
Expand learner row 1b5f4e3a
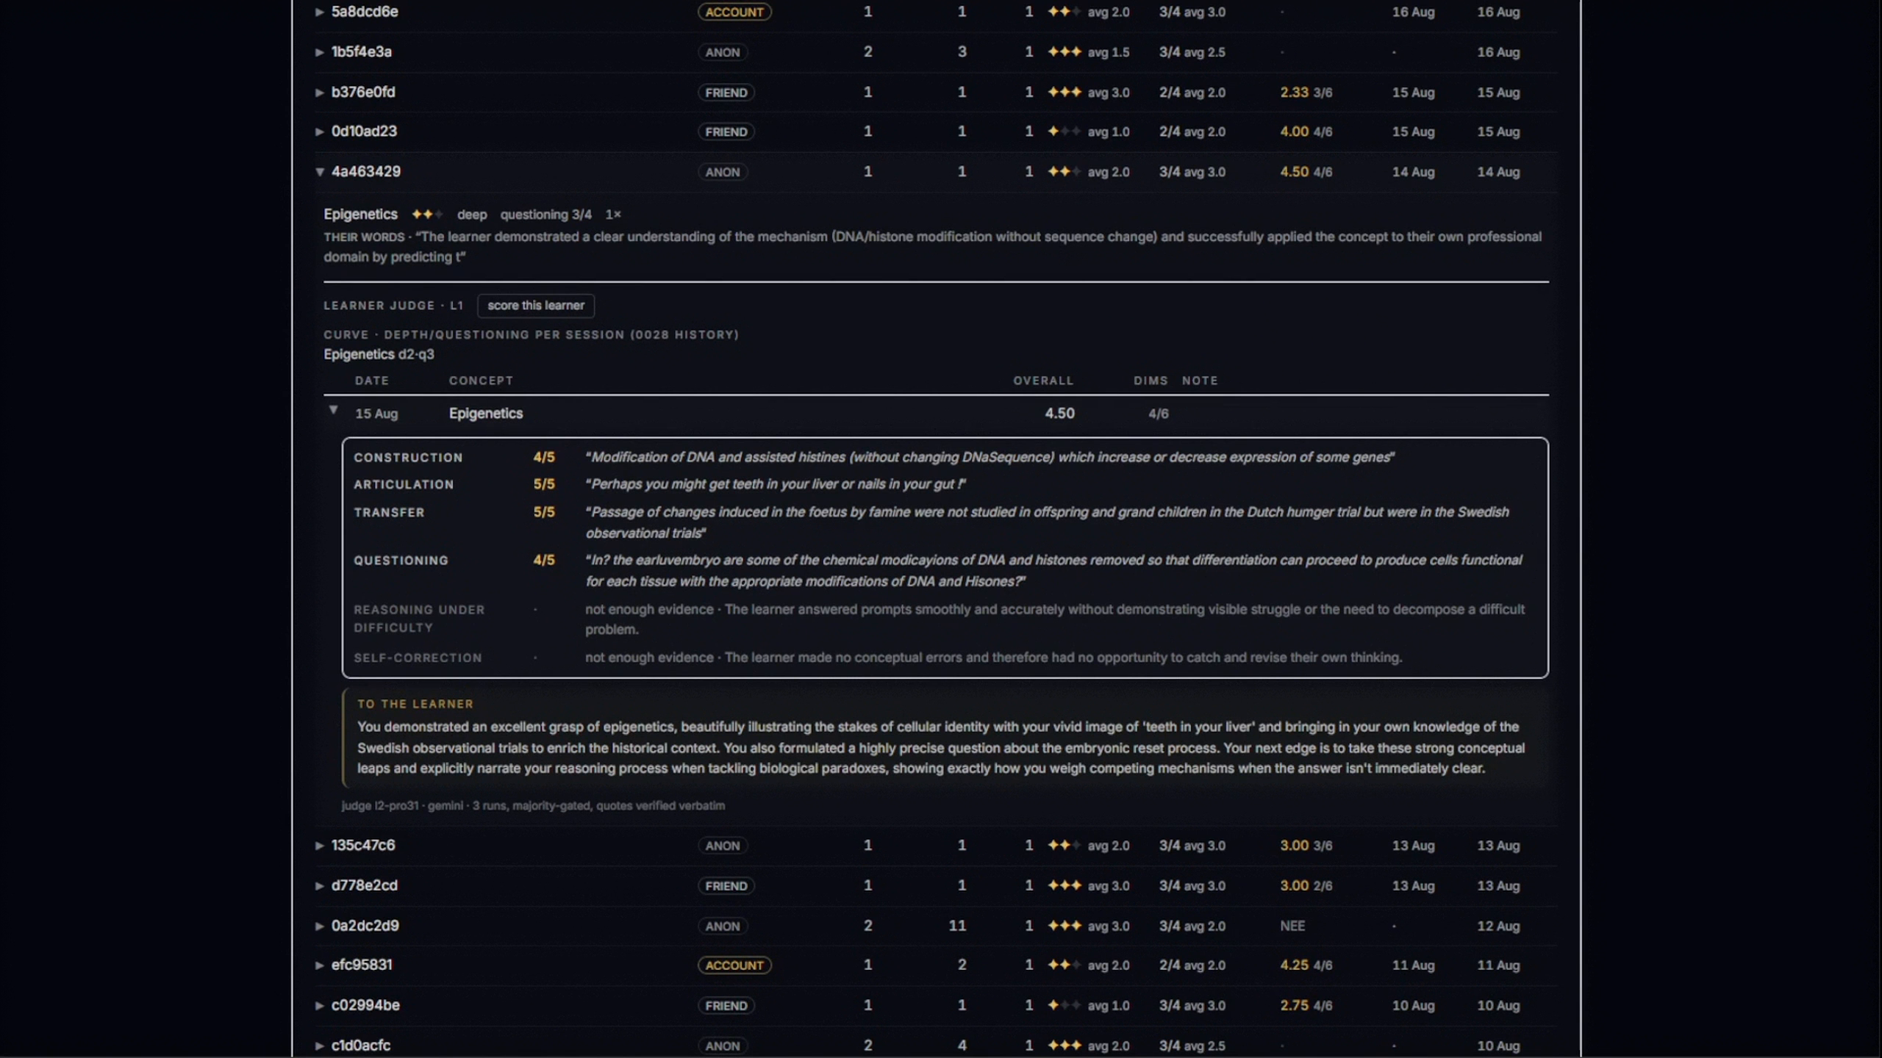point(319,52)
